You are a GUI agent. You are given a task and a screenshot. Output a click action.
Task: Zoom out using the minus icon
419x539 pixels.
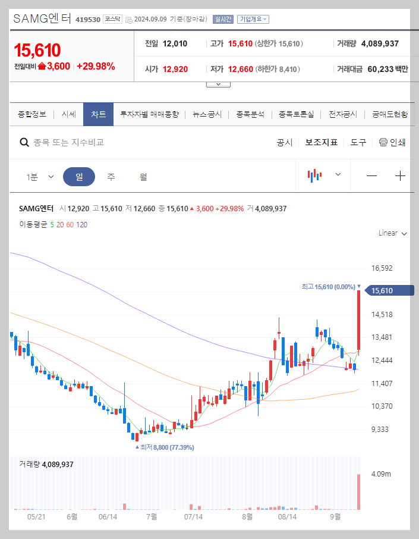(x=371, y=176)
